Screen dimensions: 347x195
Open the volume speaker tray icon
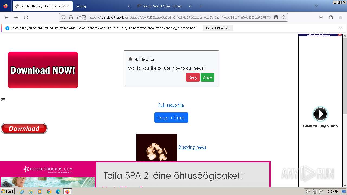pos(308,191)
